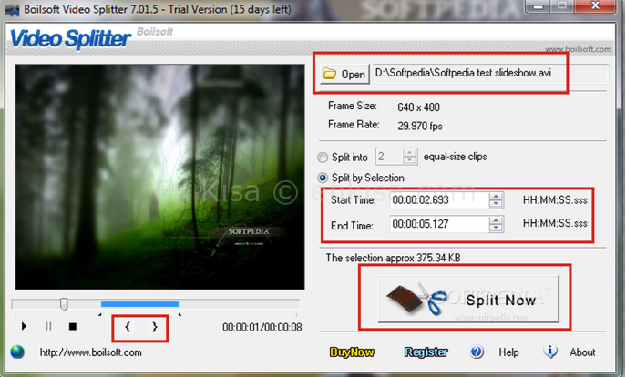Click the playback time 00:00:01/00:00:08 readout

[x=262, y=327]
